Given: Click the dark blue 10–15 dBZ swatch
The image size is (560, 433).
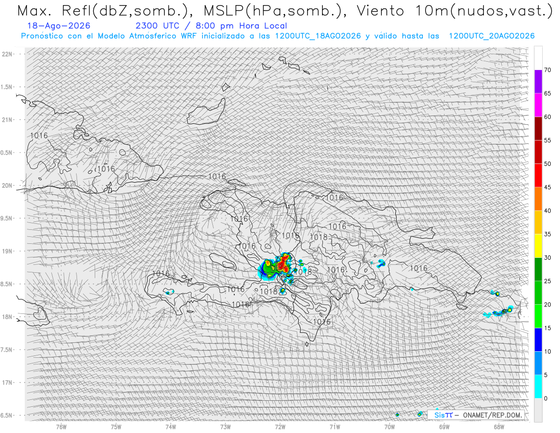Looking at the screenshot, I should (538, 340).
